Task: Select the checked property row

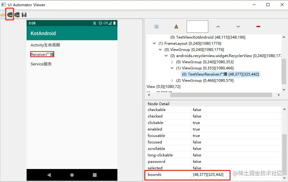Action: (214, 116)
